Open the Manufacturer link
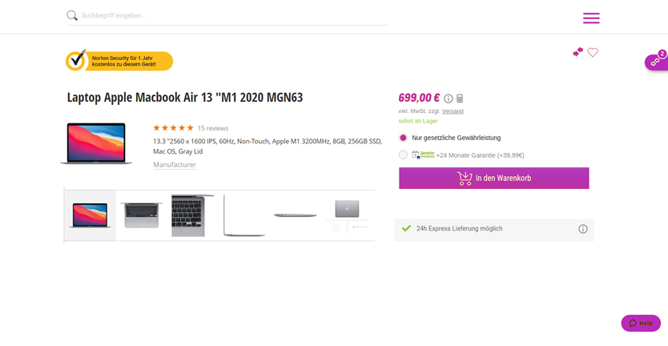 coord(175,165)
